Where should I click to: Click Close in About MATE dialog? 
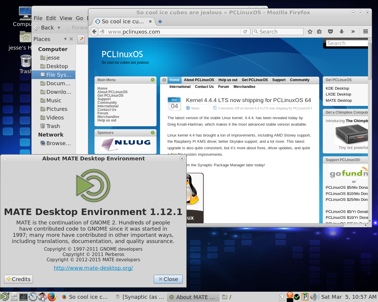point(168,279)
